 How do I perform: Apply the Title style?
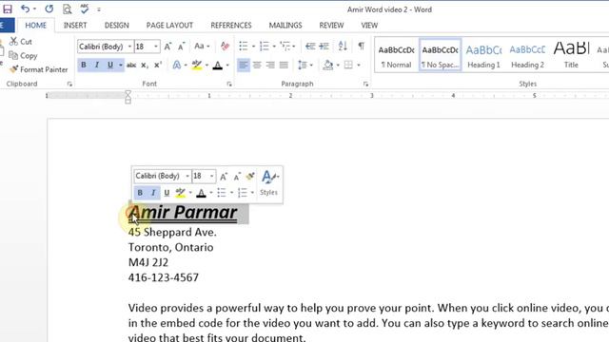tap(571, 55)
